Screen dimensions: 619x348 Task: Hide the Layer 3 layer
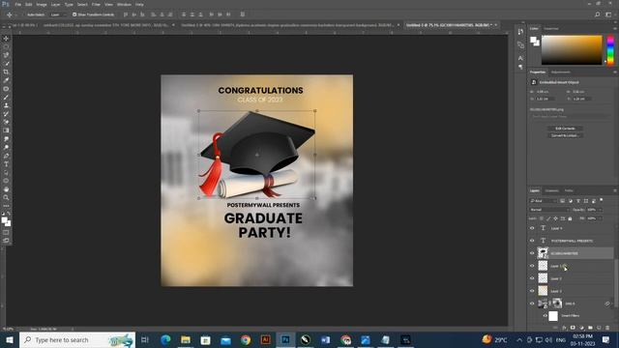coord(532,291)
